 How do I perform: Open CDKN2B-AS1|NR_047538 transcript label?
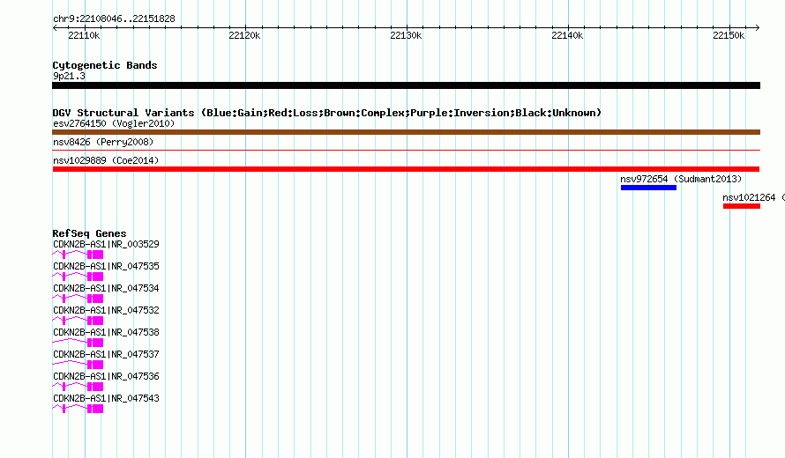pyautogui.click(x=106, y=333)
